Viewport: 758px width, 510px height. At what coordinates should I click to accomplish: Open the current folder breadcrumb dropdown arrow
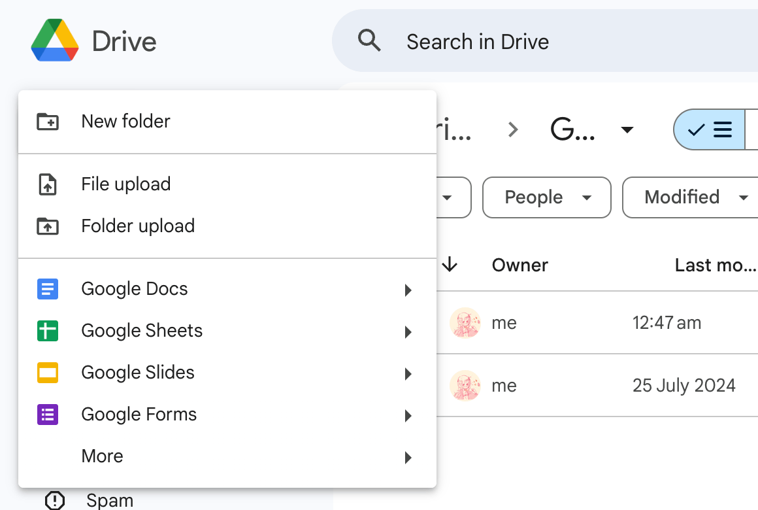[x=627, y=129]
